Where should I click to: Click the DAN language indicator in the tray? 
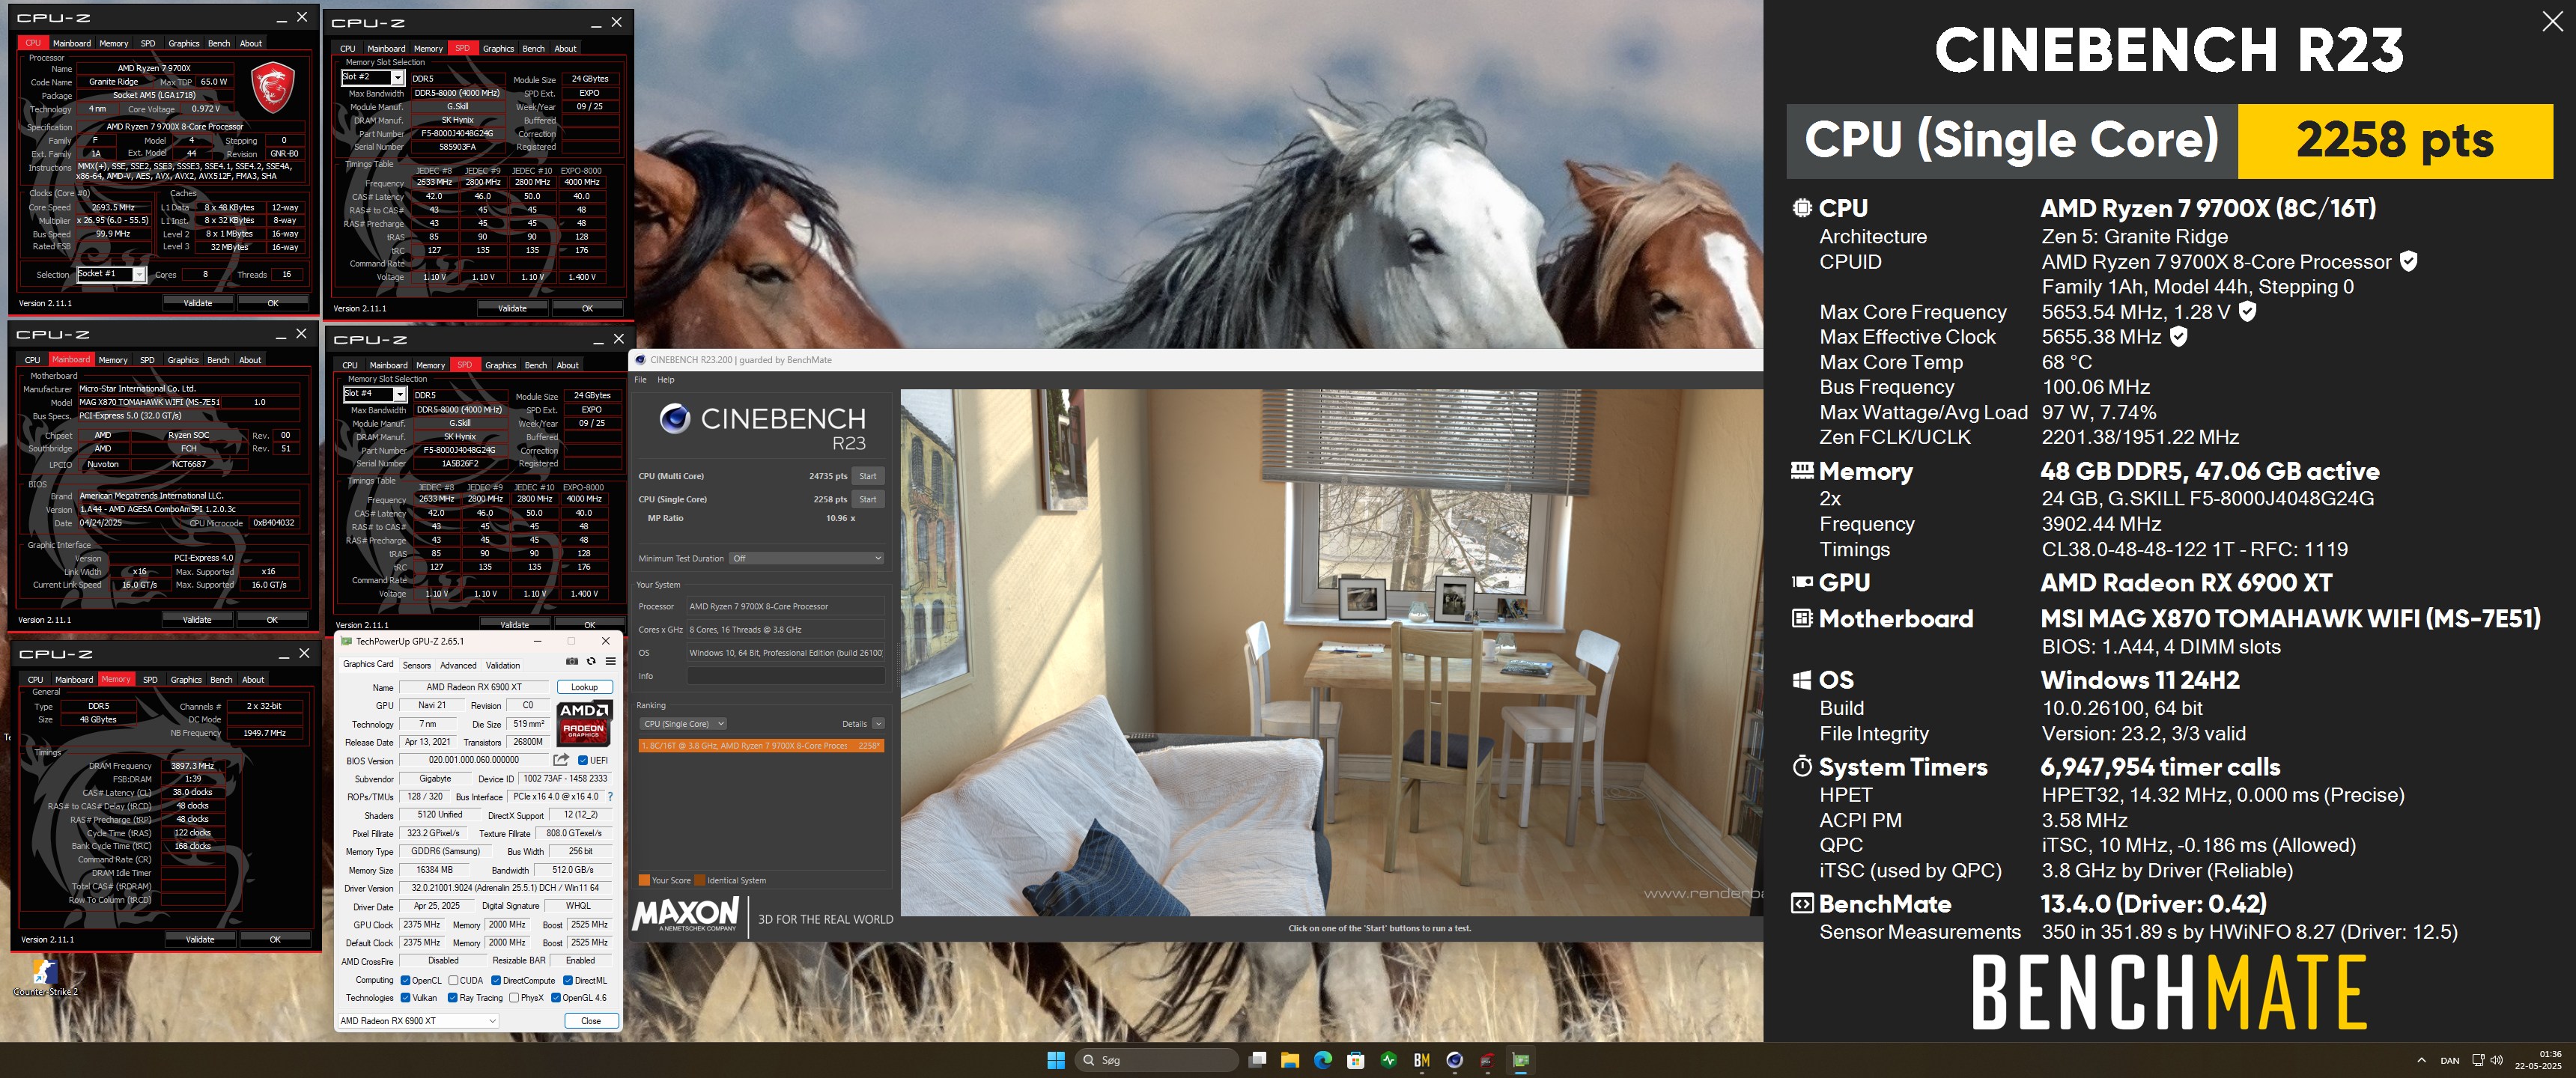tap(2450, 1060)
